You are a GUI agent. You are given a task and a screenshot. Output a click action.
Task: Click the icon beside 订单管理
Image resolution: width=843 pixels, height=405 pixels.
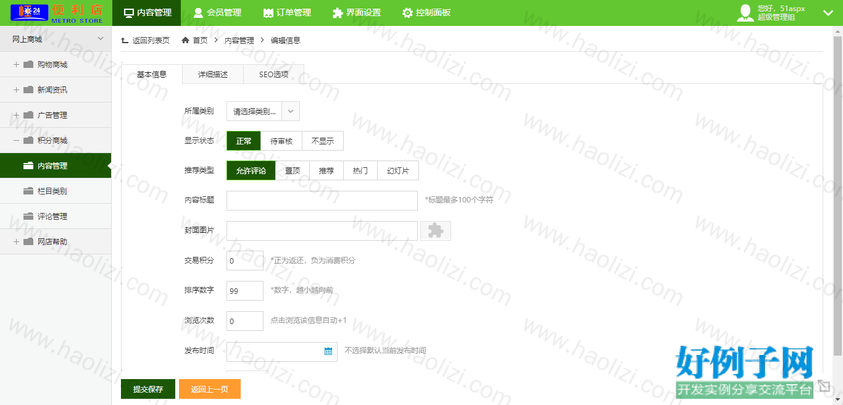coord(268,12)
